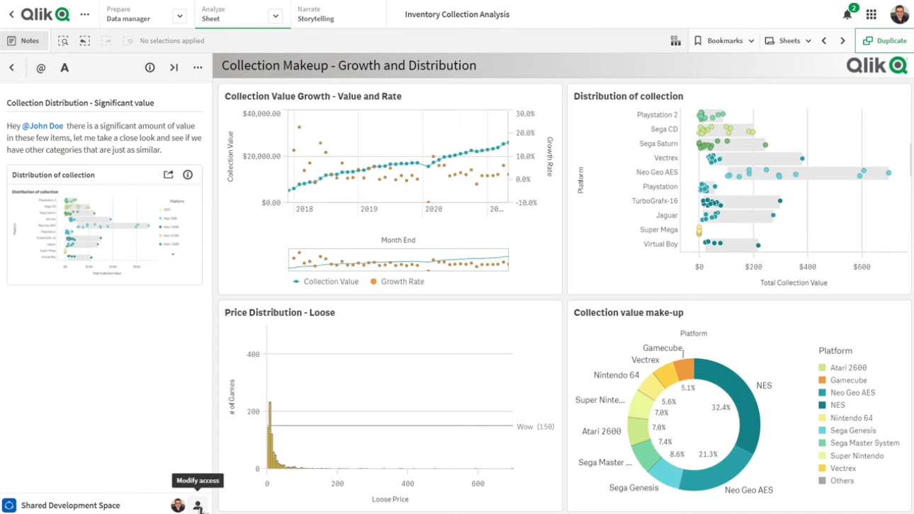Open the Bookmarks dropdown

click(723, 41)
